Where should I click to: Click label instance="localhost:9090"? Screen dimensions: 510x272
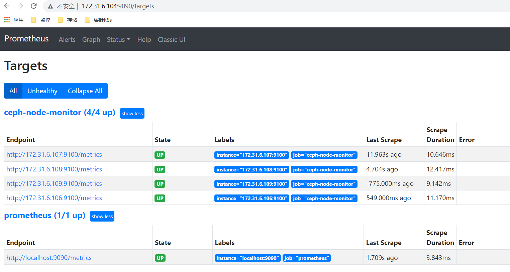click(248, 258)
